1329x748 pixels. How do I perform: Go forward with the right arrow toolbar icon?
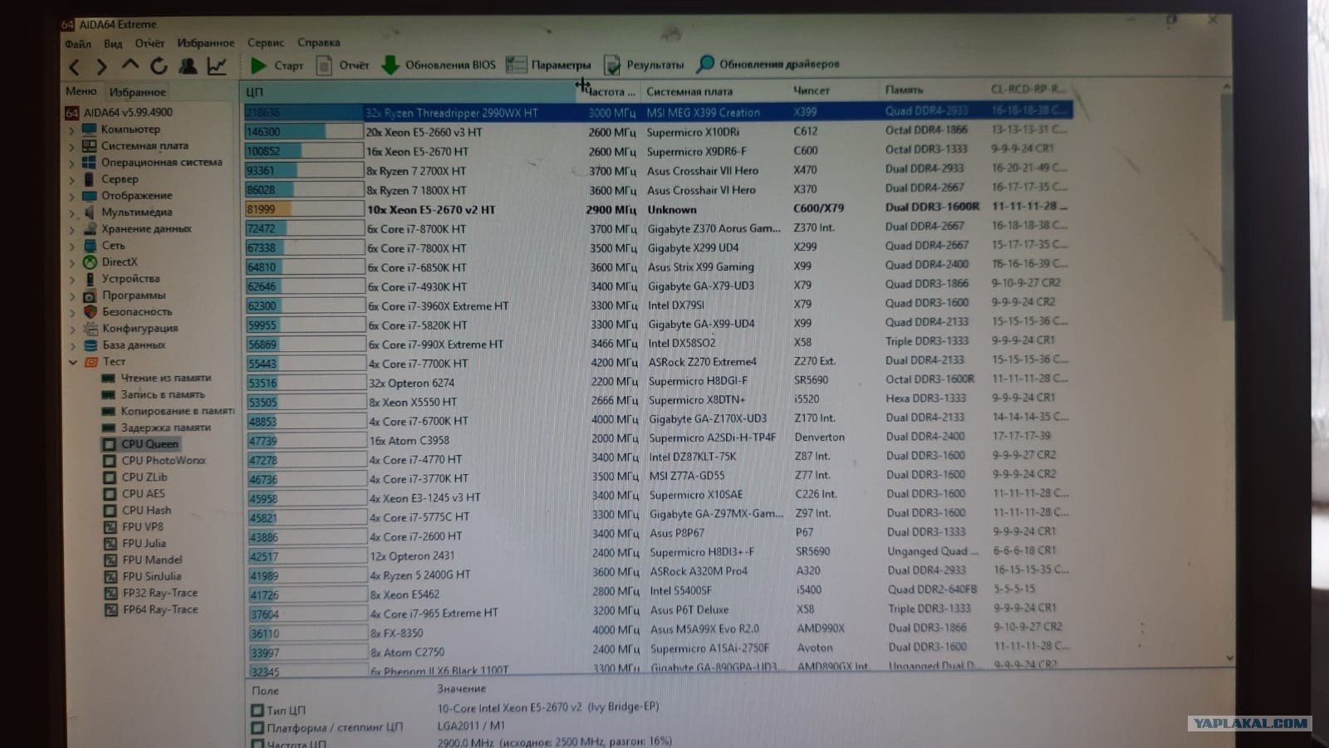(x=101, y=66)
